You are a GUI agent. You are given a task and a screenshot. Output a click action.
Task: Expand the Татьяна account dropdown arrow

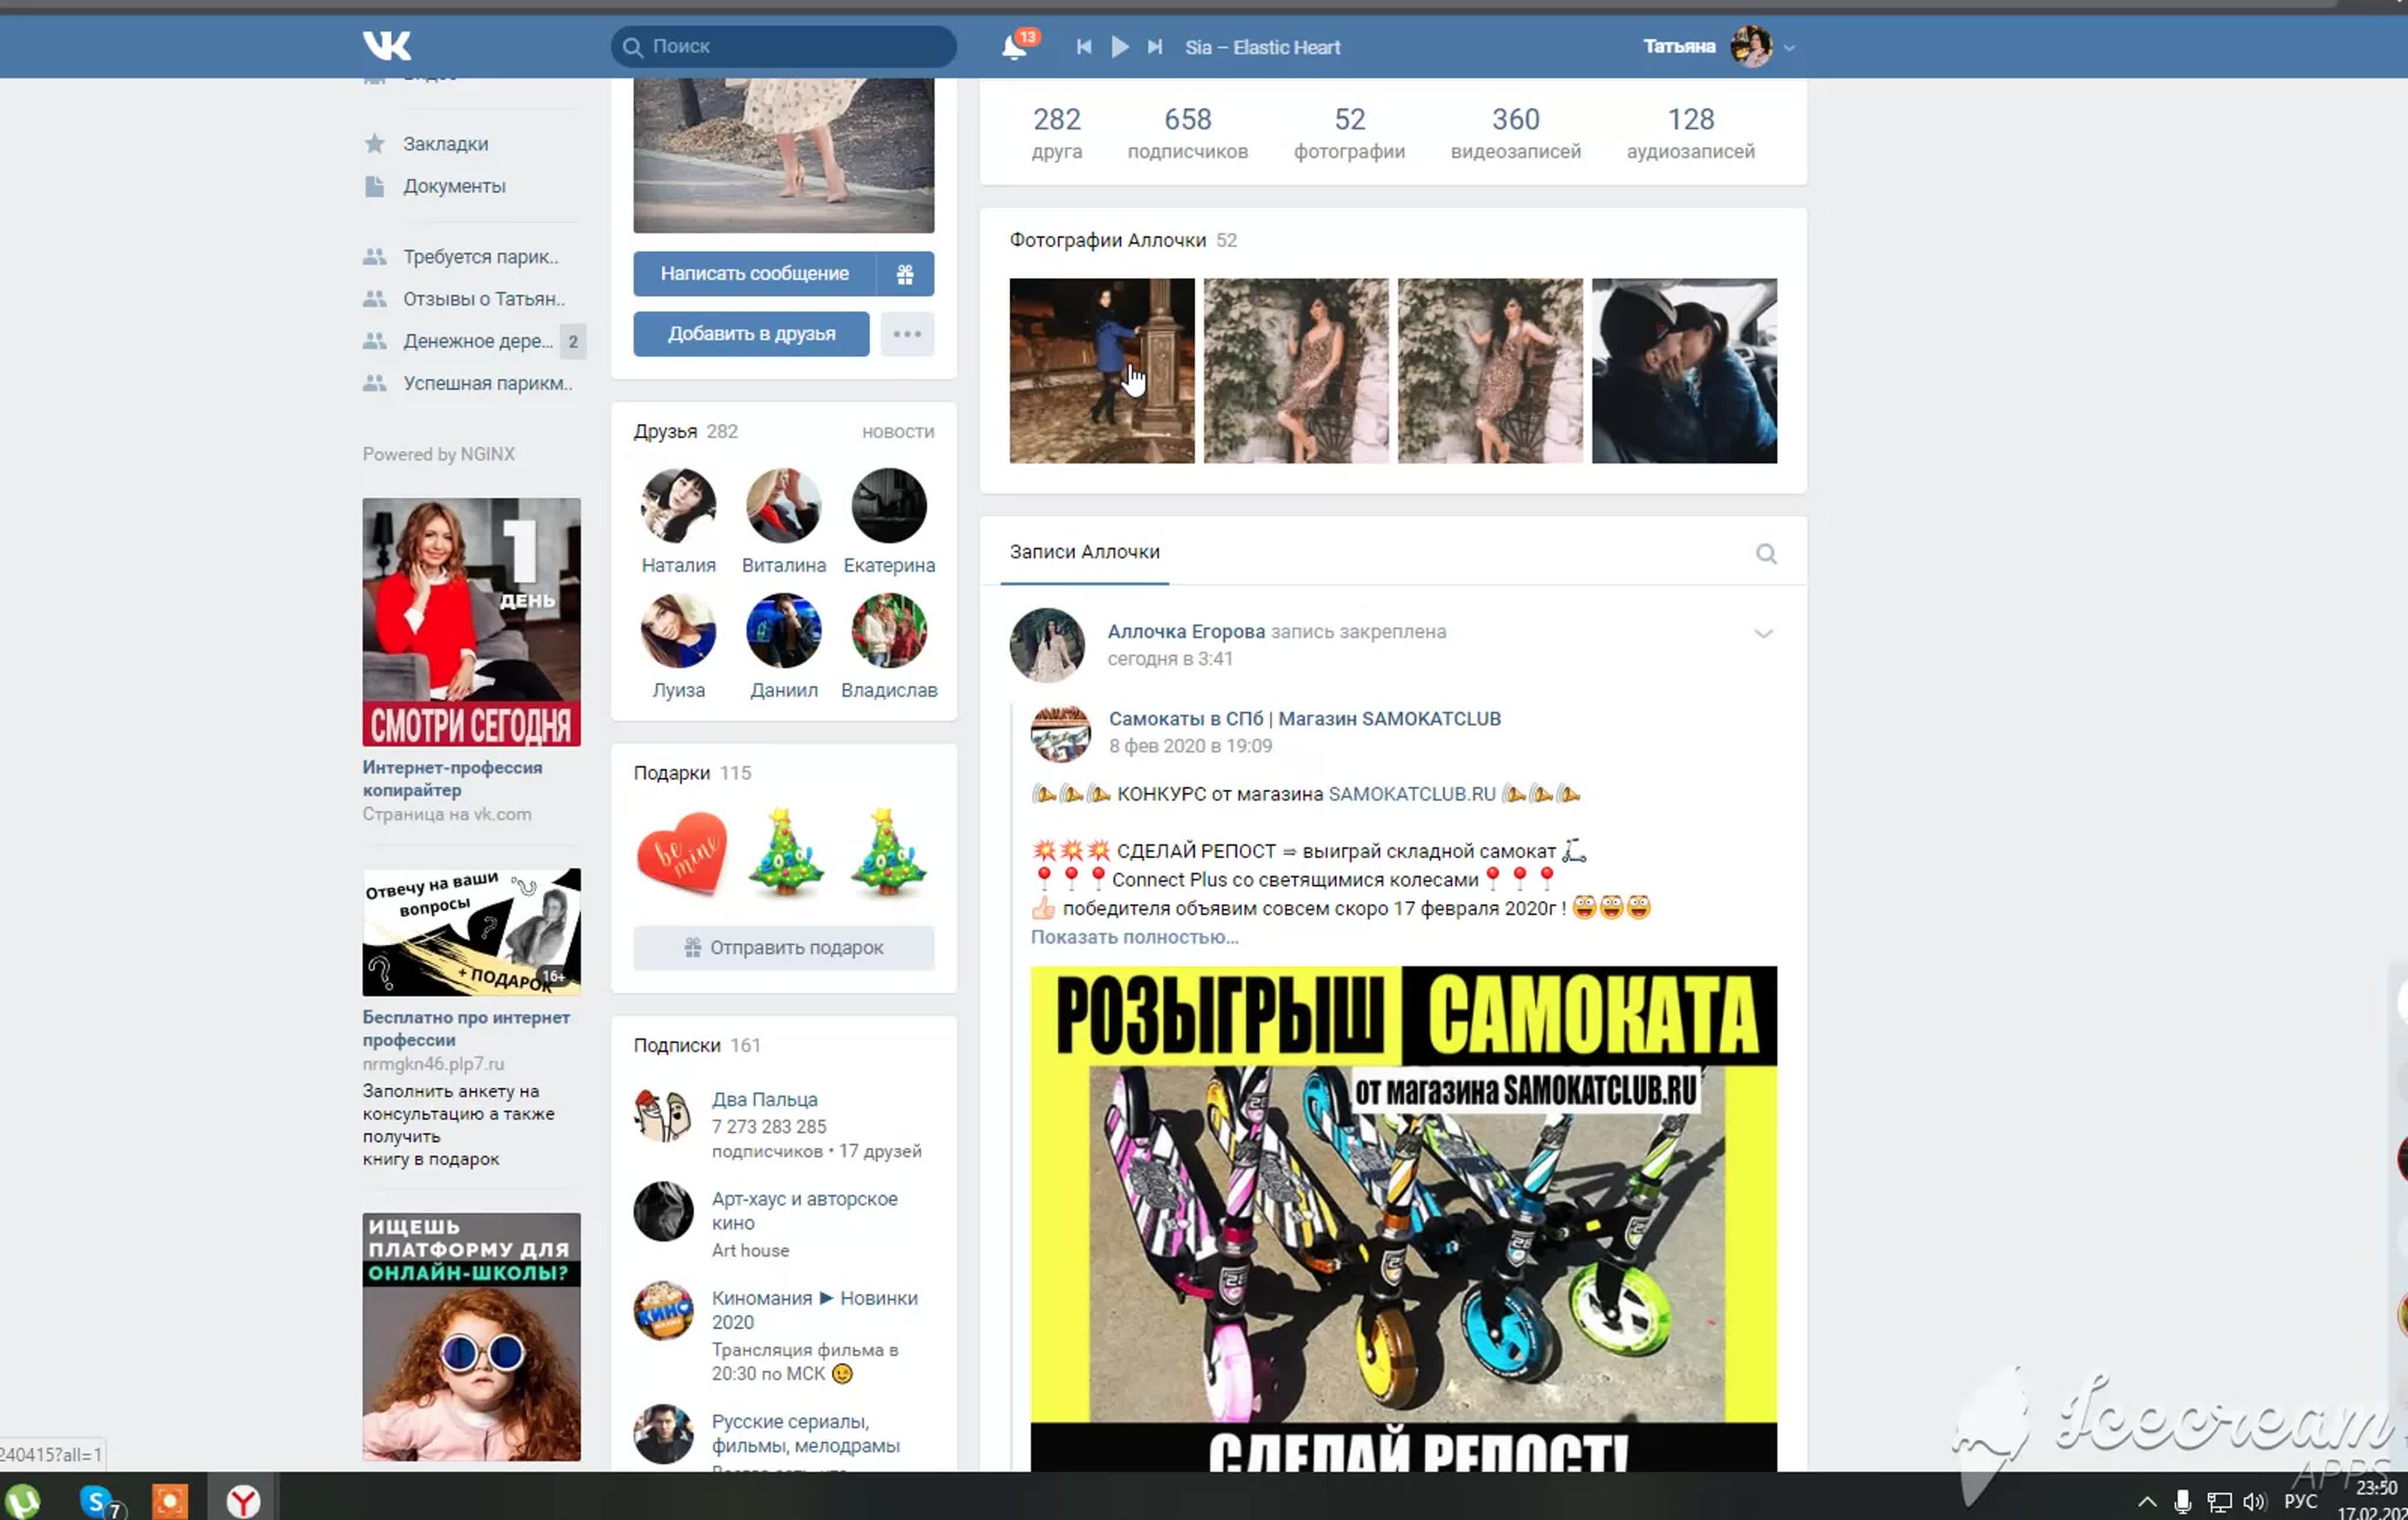click(x=1789, y=47)
